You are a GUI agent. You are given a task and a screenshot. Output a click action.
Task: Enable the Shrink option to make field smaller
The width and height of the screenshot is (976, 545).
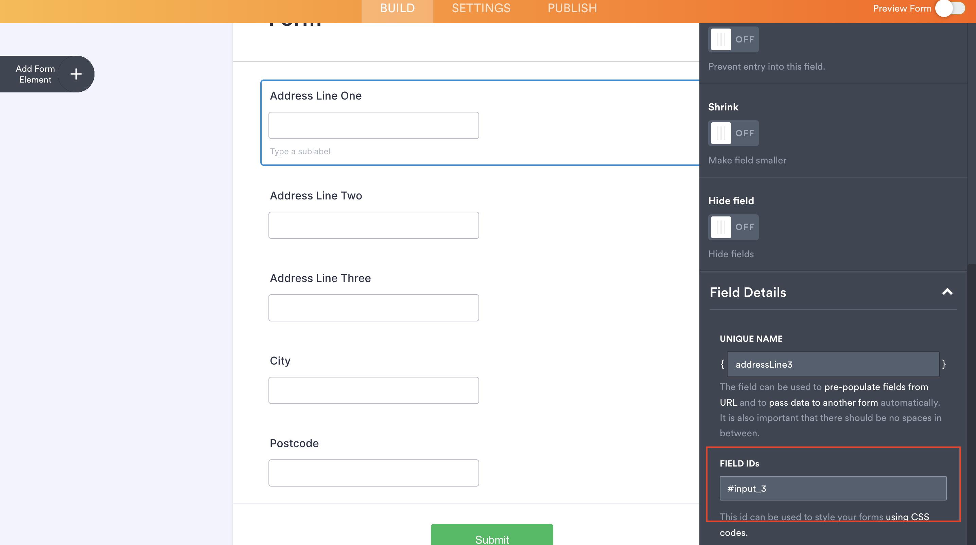pos(733,133)
